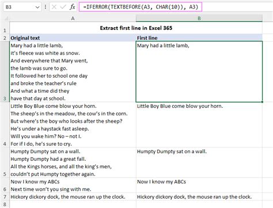Open the Name Box dropdown arrow
The height and width of the screenshot is (208, 273).
(37, 7)
